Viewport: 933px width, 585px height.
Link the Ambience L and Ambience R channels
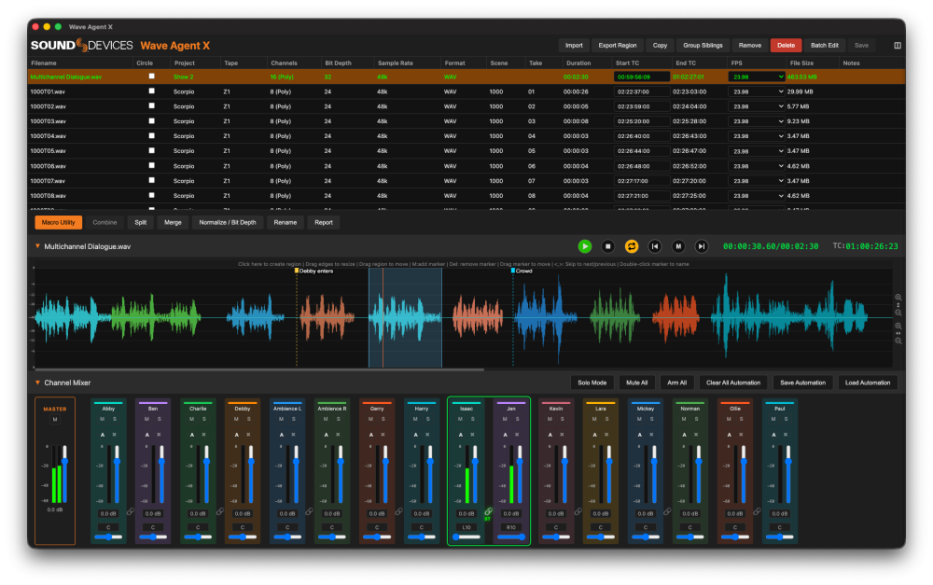pos(310,511)
